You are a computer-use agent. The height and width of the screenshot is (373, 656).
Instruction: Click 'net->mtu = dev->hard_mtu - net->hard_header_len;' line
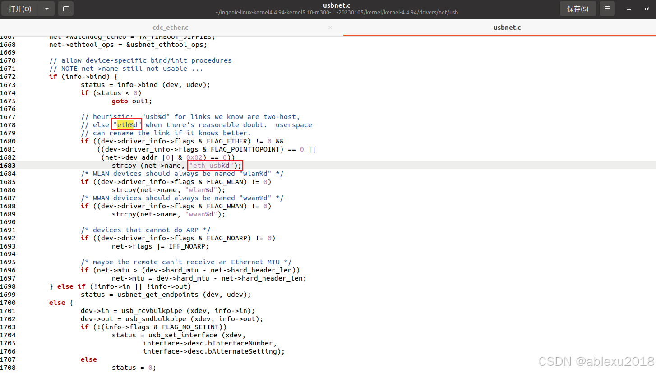point(209,278)
